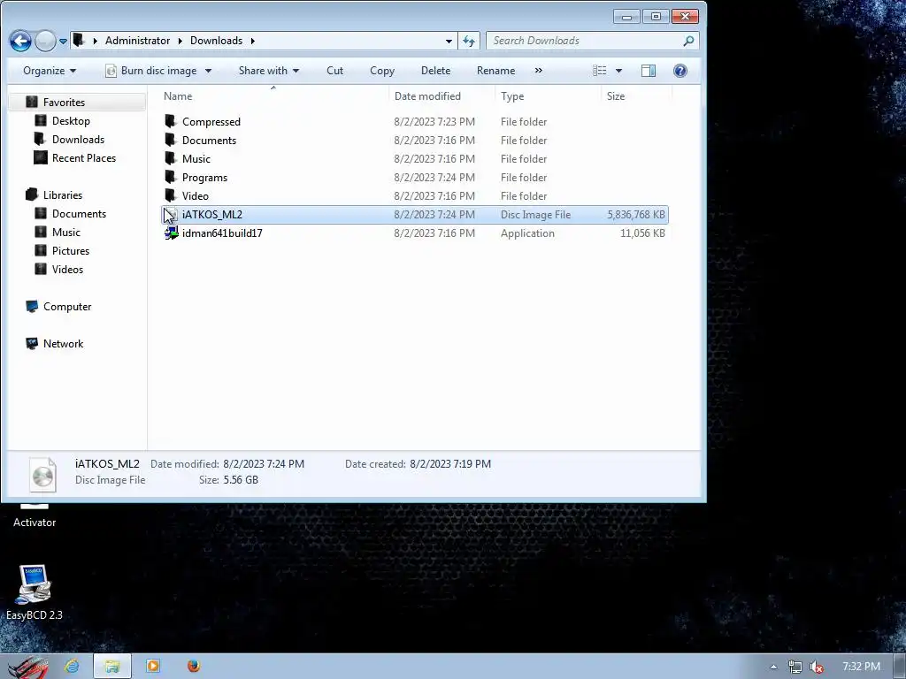Select the idman641build17 application
The height and width of the screenshot is (679, 906).
415,233
